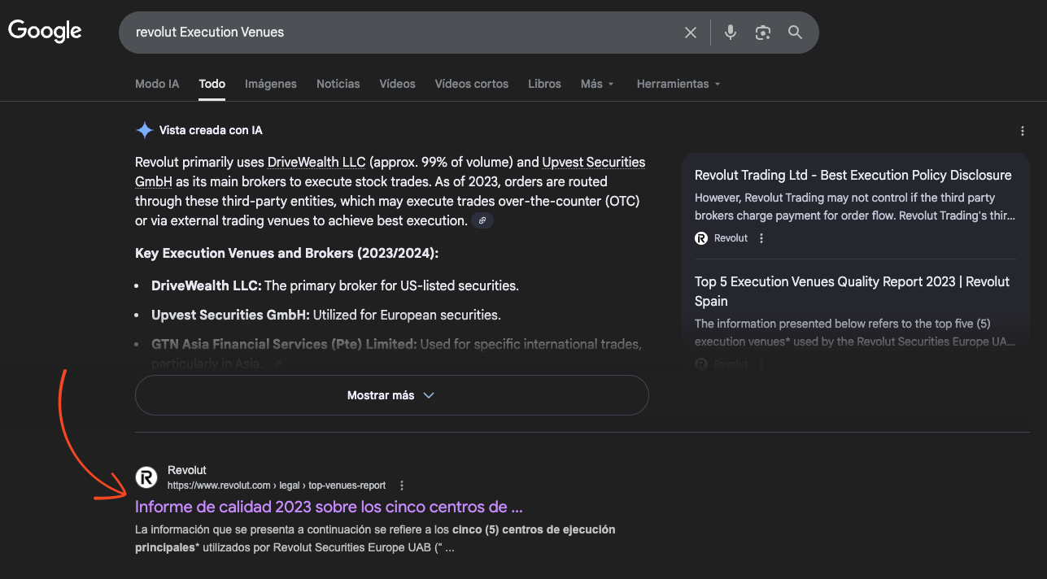Open options for Revolut top-venues-report result
This screenshot has height=579, width=1047.
pos(402,485)
